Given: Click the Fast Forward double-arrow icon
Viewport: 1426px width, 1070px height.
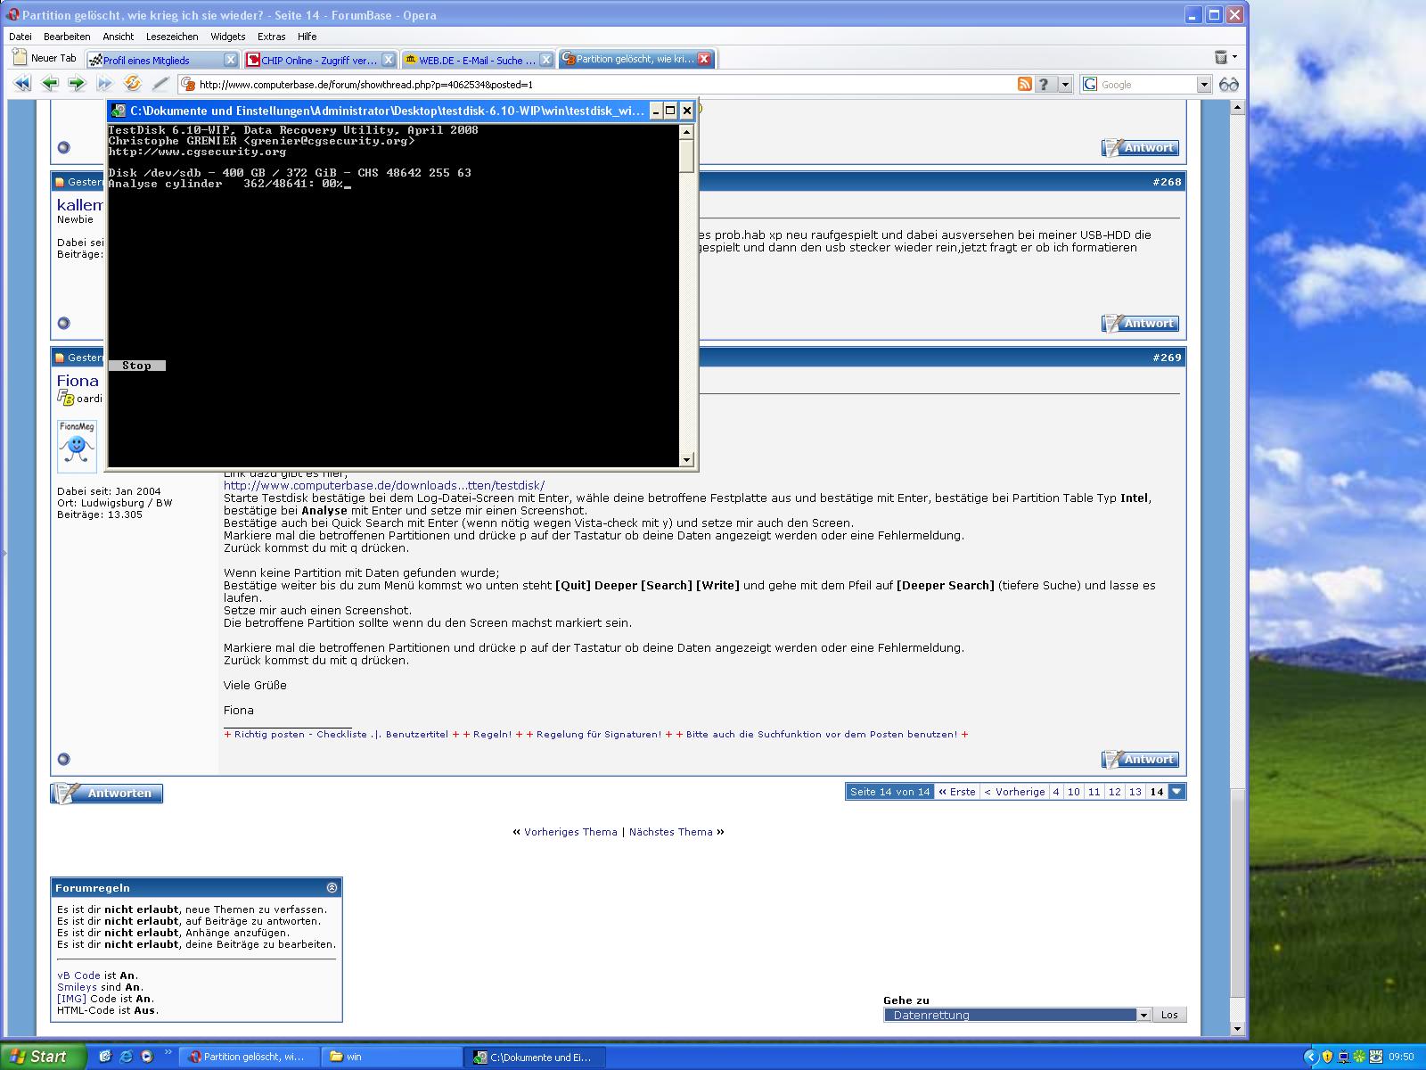Looking at the screenshot, I should tap(104, 84).
